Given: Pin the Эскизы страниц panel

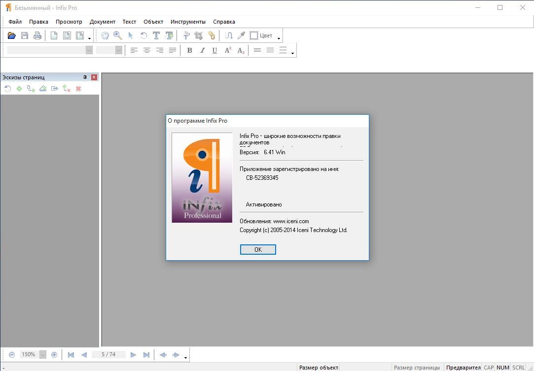Looking at the screenshot, I should [x=85, y=77].
